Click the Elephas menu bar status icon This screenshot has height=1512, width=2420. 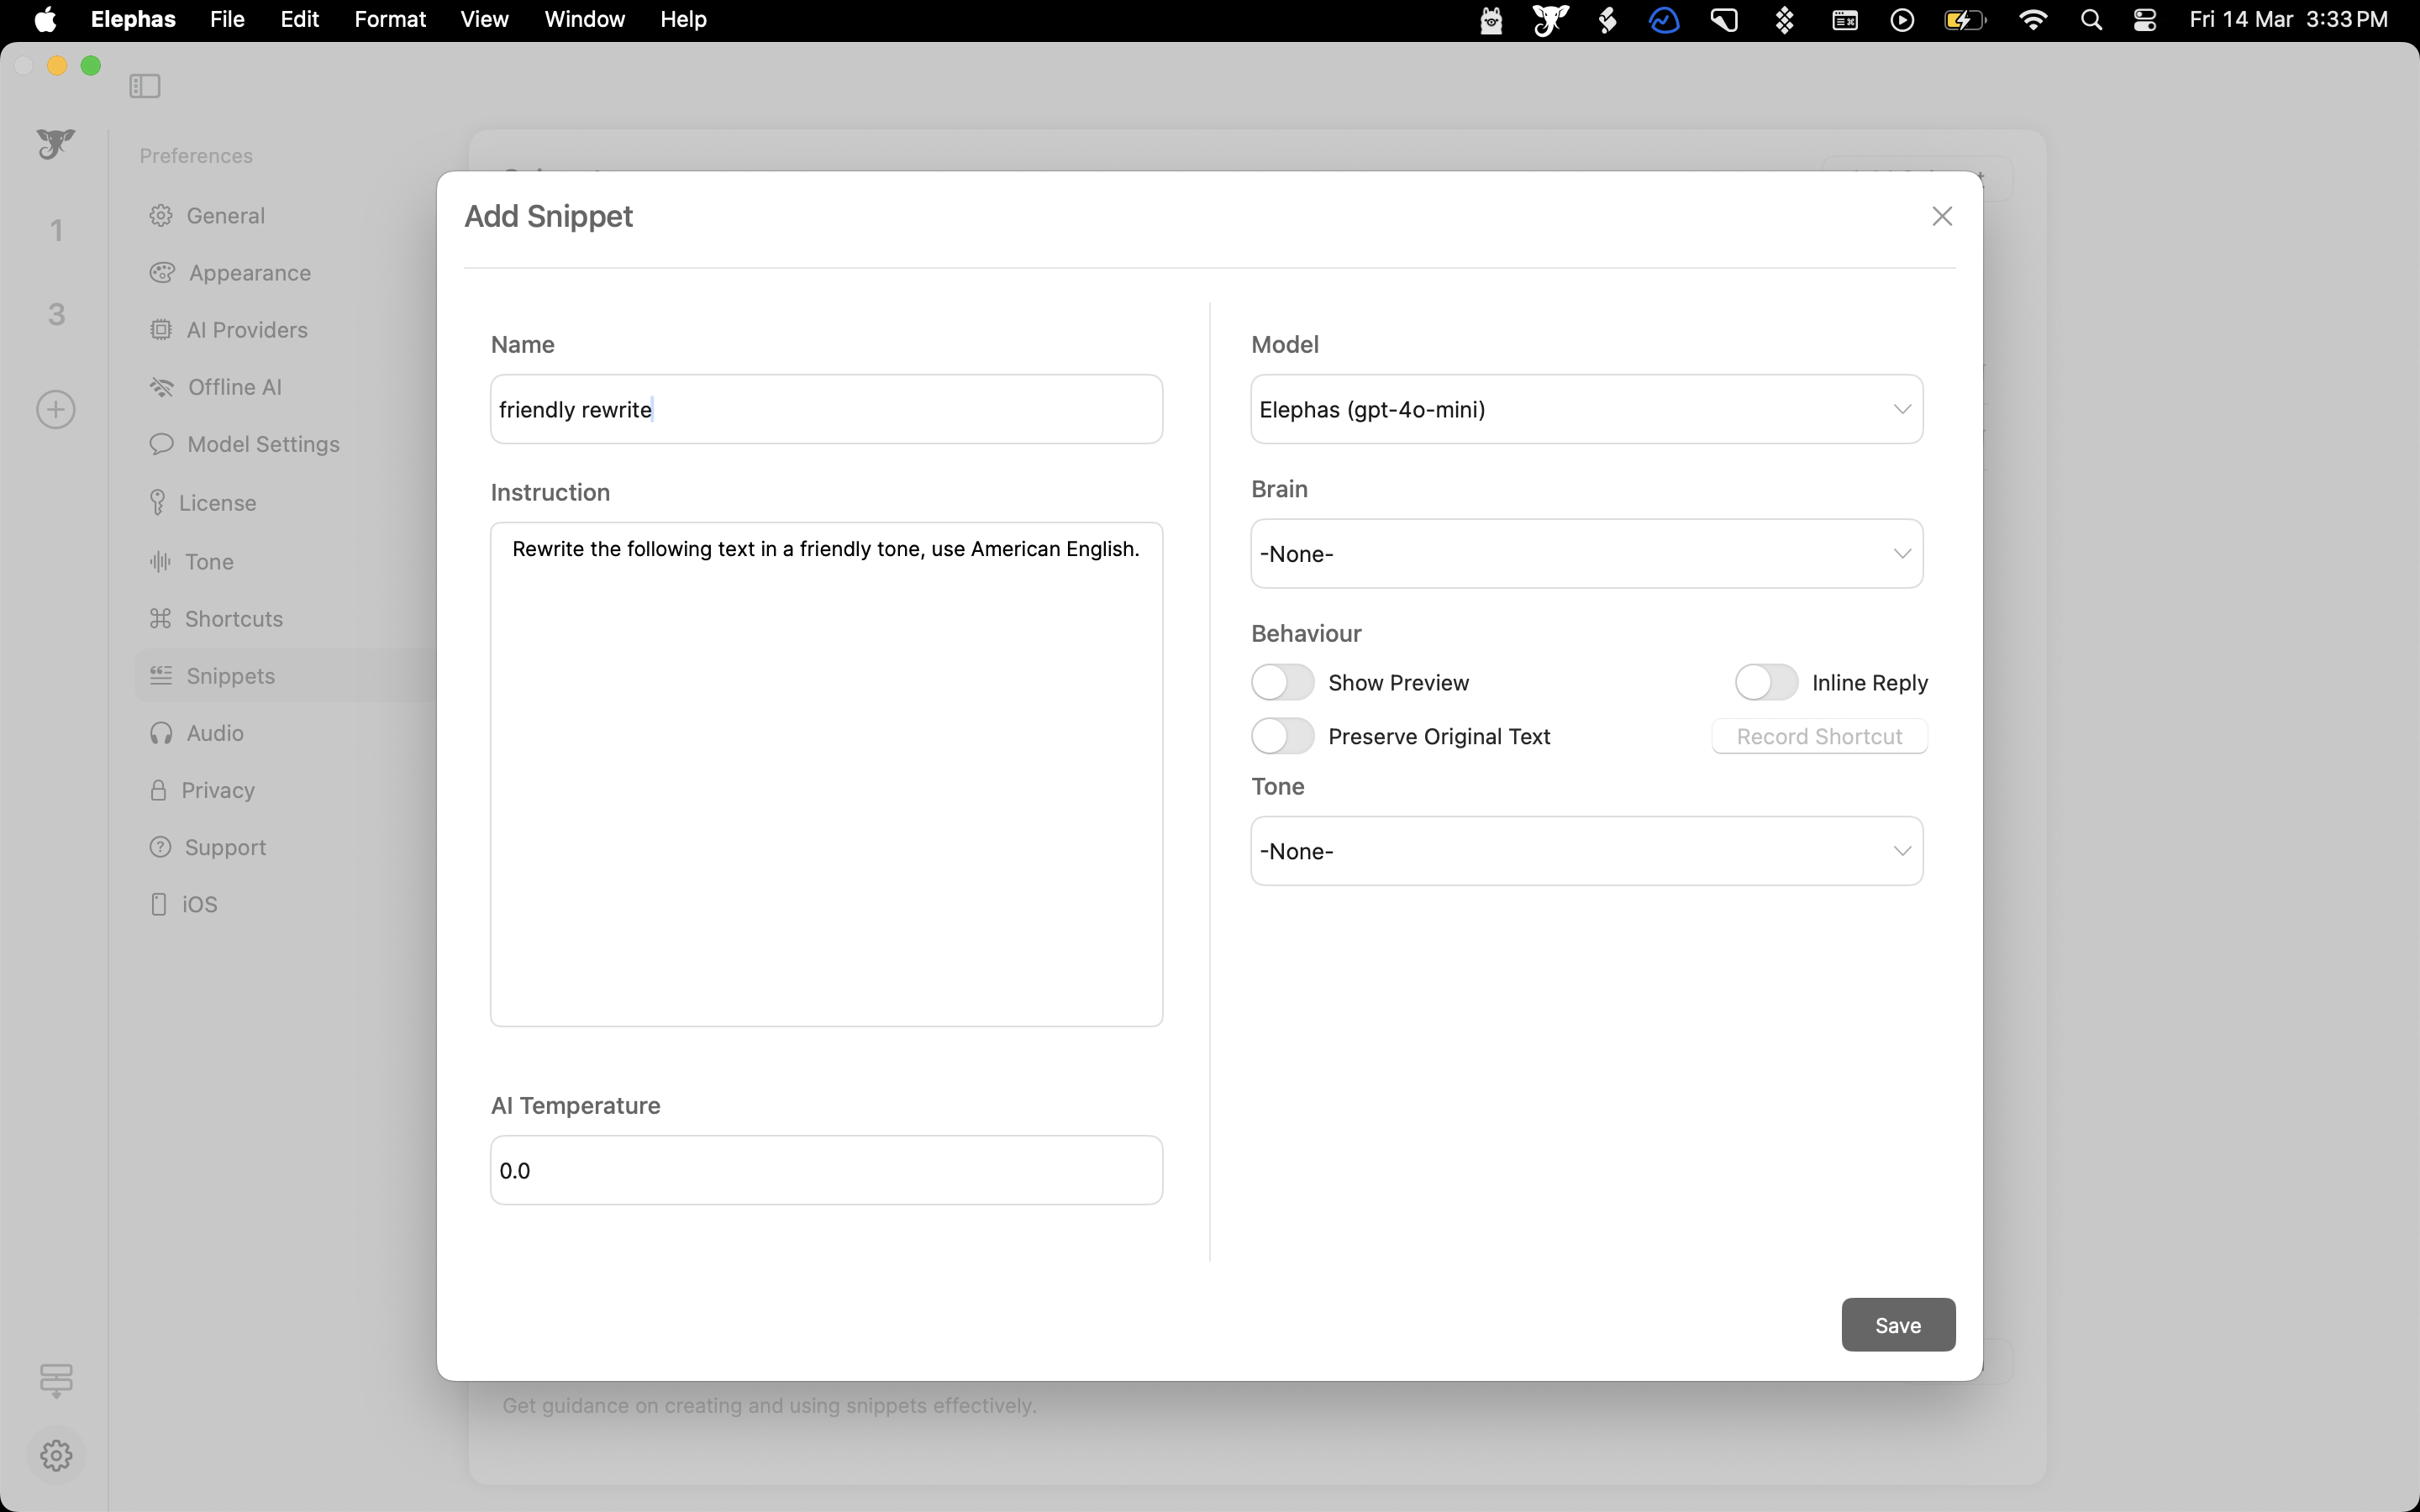coord(1550,20)
